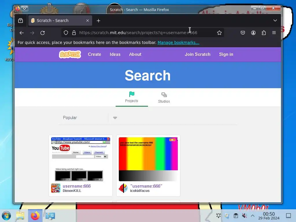Viewport: 296px width, 222px height.
Task: Open the "username:666" title by icokidfacus
Action: [146, 186]
